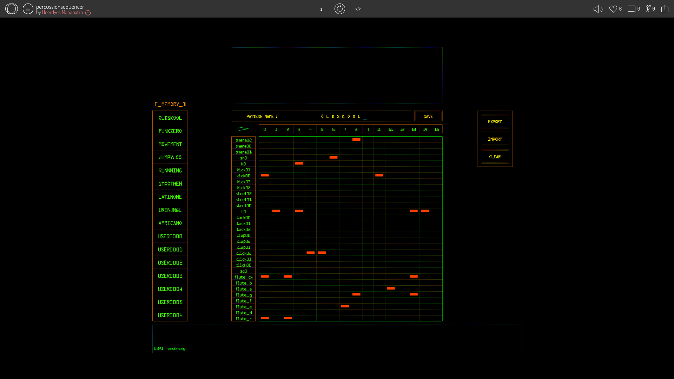Toggle off k0 note at step 3
The height and width of the screenshot is (379, 674).
coord(299,164)
